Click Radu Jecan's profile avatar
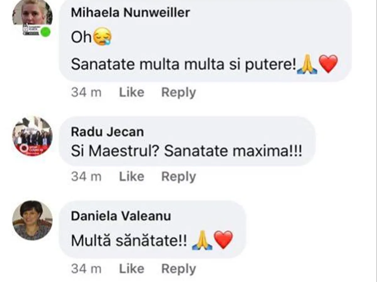This screenshot has height=282, width=377. click(32, 136)
